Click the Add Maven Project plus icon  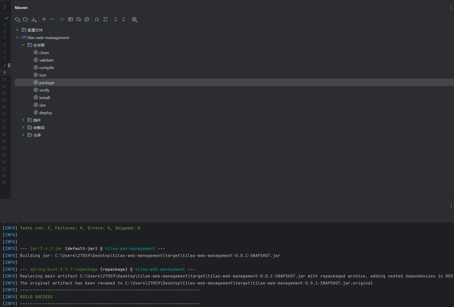click(x=44, y=19)
